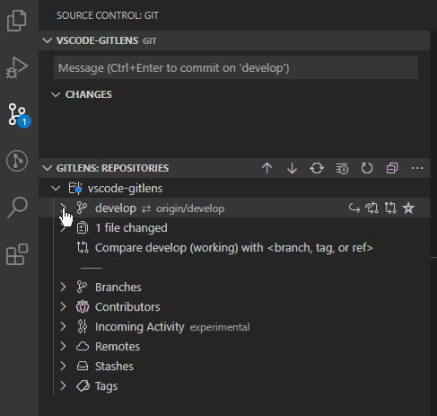Toggle the star favorite on develop branch
This screenshot has height=416, width=437.
[x=408, y=208]
